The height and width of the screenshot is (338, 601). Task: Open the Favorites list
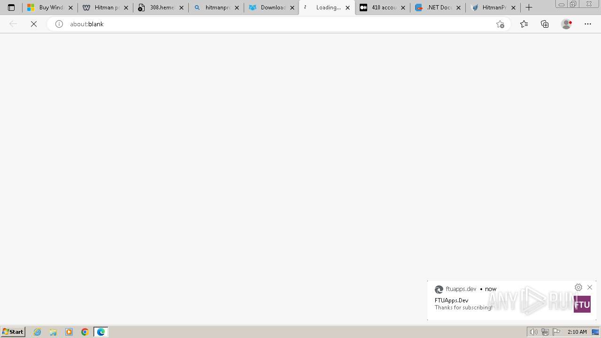(x=524, y=24)
